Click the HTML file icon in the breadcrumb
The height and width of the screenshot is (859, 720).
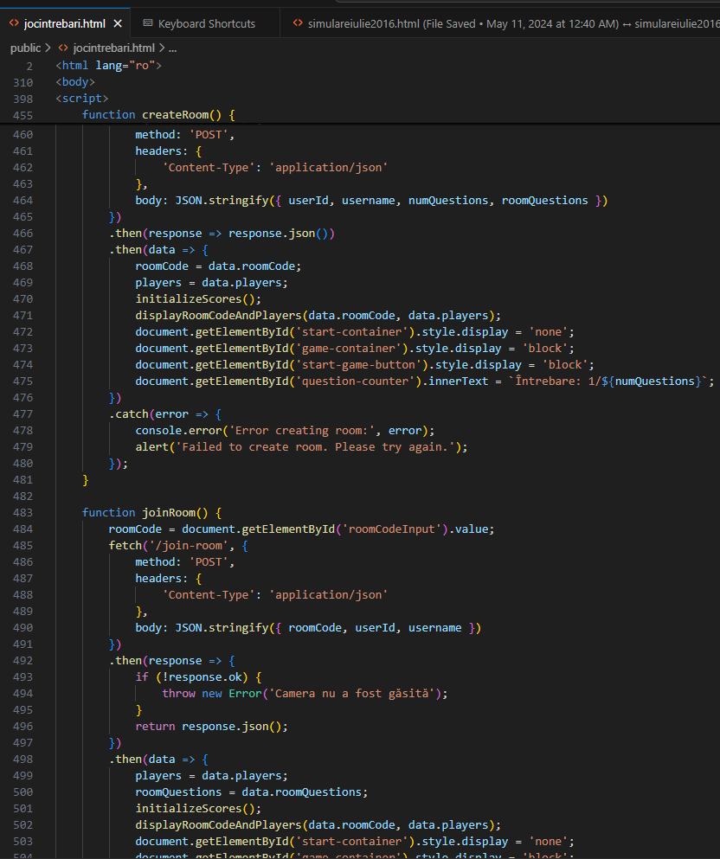coord(63,48)
